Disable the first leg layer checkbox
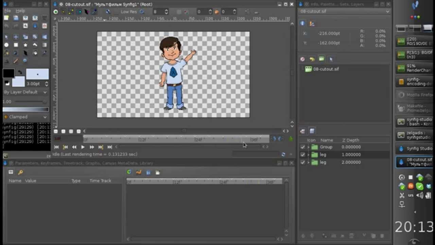Screen dimensions: 435x245 click(x=303, y=154)
